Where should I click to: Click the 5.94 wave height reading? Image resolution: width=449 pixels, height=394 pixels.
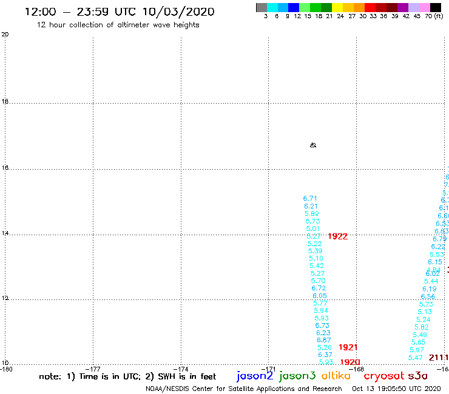click(321, 311)
